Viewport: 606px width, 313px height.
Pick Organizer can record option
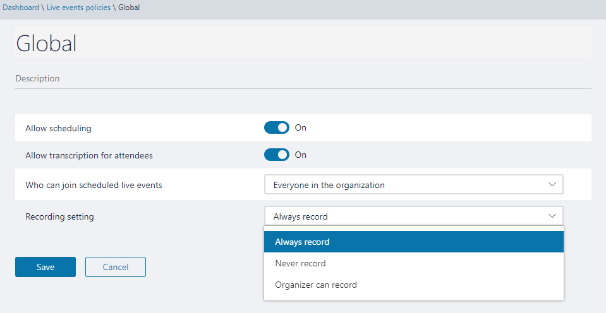(413, 285)
